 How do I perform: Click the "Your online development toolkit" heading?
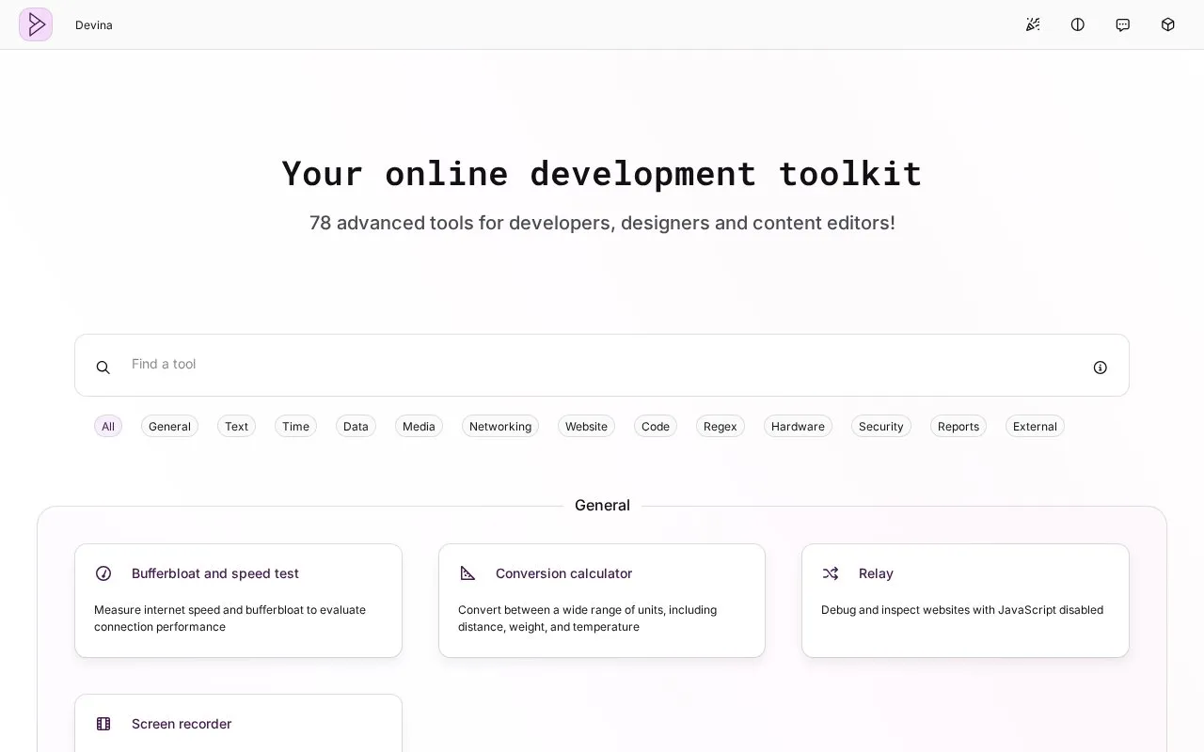pyautogui.click(x=602, y=173)
